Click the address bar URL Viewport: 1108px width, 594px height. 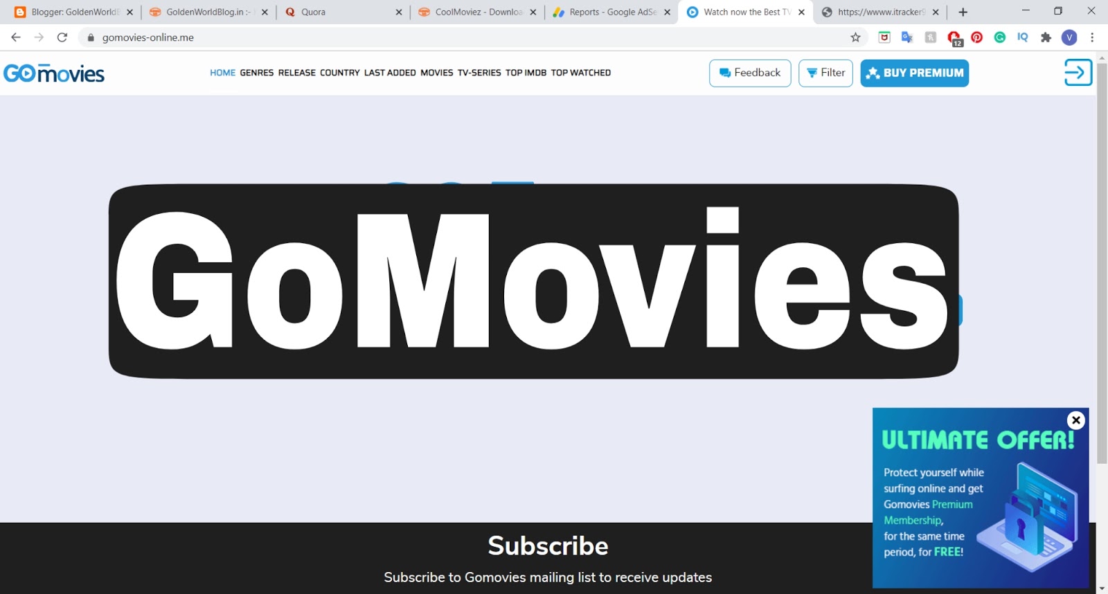click(148, 37)
